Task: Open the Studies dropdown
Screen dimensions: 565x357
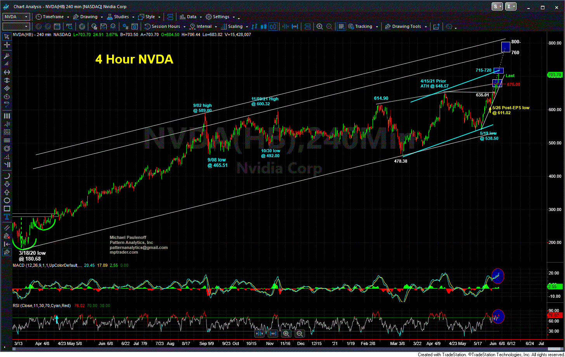Action: [x=120, y=17]
